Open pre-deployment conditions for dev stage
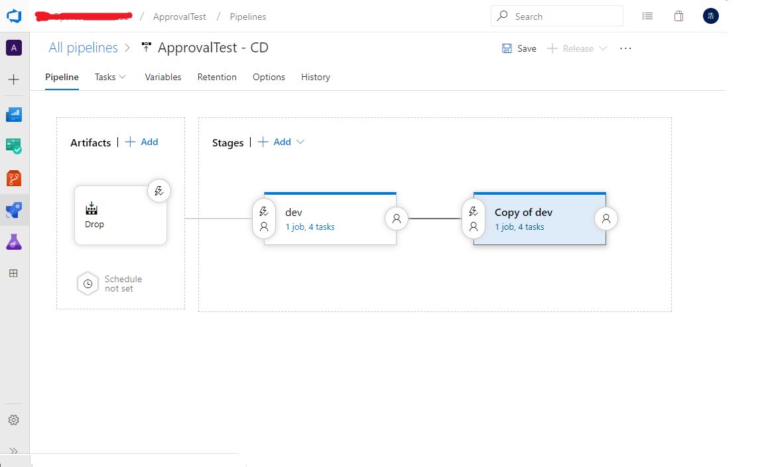 [264, 219]
